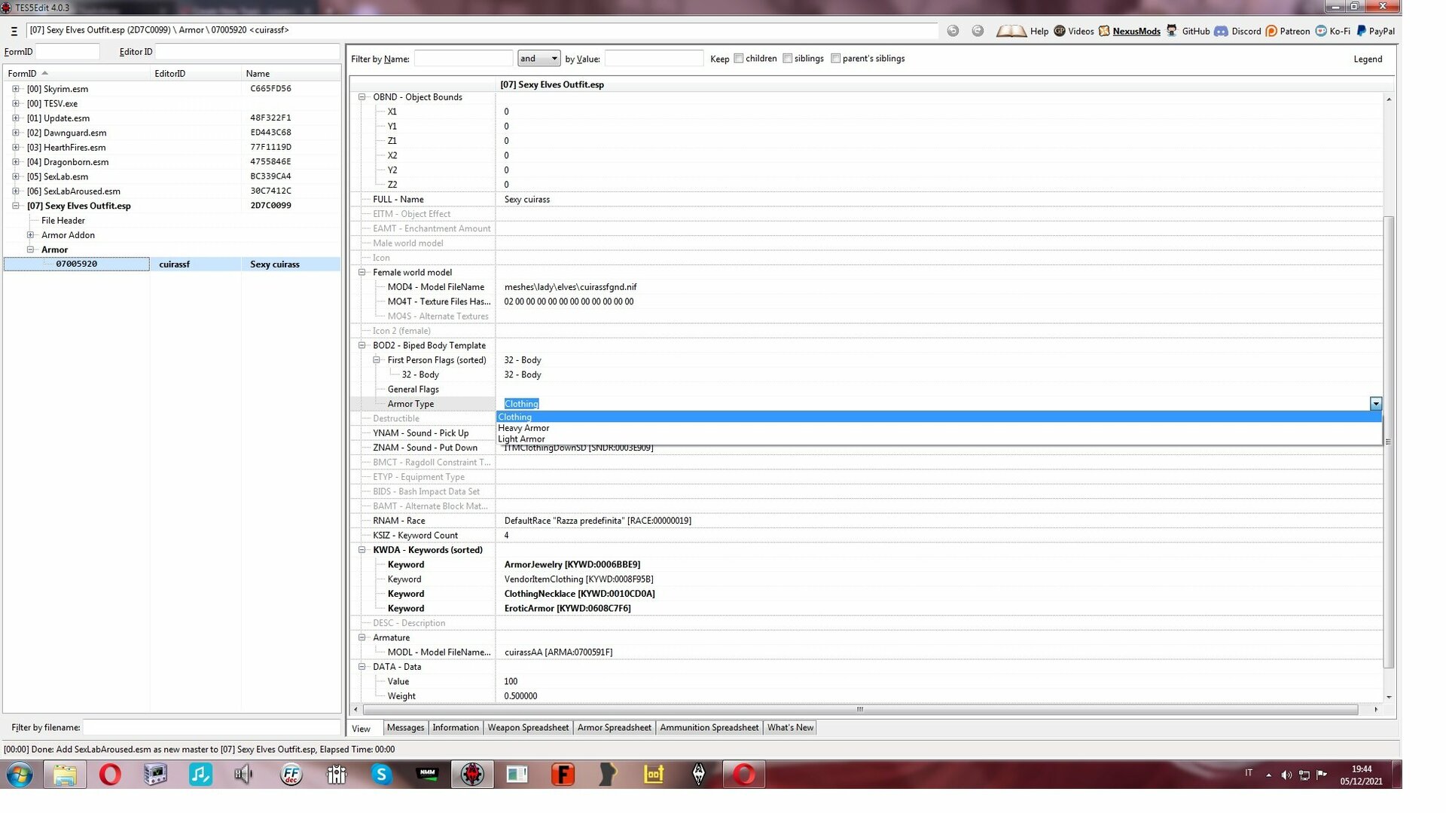
Task: Click the FormID search field
Action: pyautogui.click(x=67, y=52)
